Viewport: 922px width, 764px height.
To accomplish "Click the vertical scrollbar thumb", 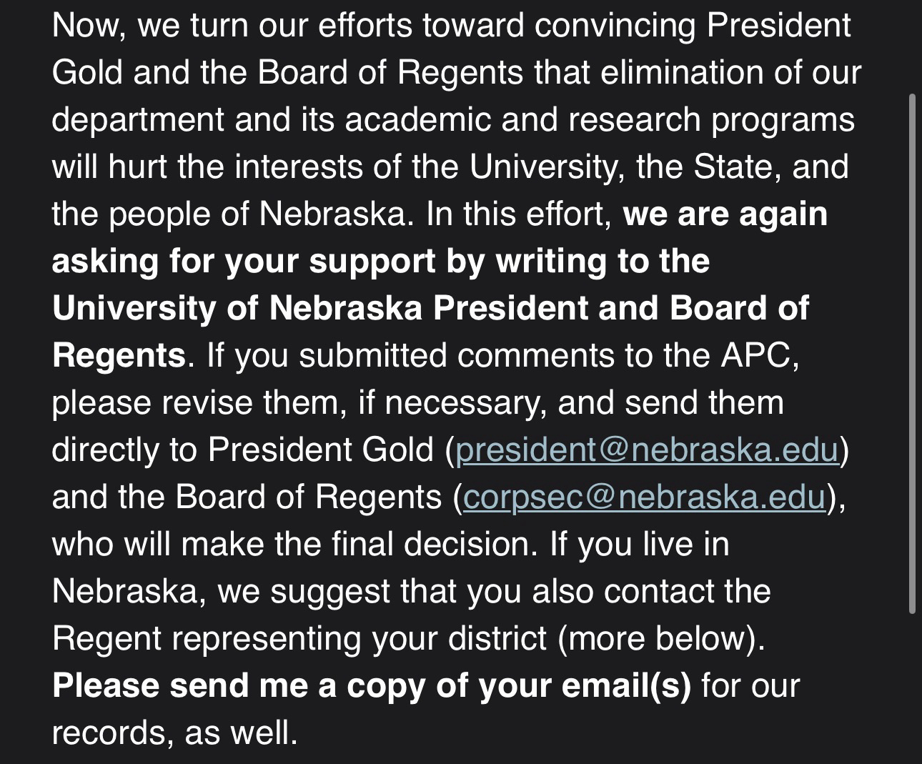I will pyautogui.click(x=912, y=353).
